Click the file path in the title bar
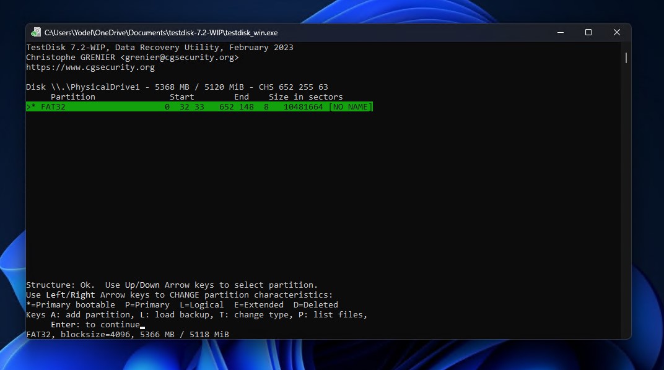This screenshot has width=664, height=370. coord(161,32)
